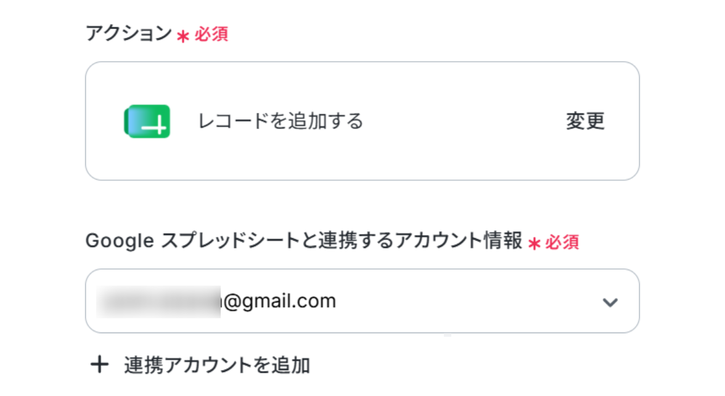Click the アクション section label
This screenshot has width=725, height=396.
[128, 34]
